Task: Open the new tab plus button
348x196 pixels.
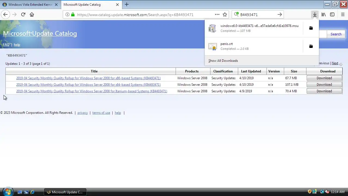Action: (x=127, y=4)
